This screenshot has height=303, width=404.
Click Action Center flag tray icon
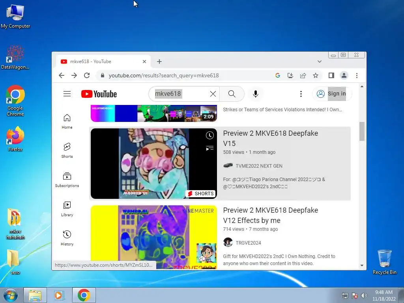355,296
